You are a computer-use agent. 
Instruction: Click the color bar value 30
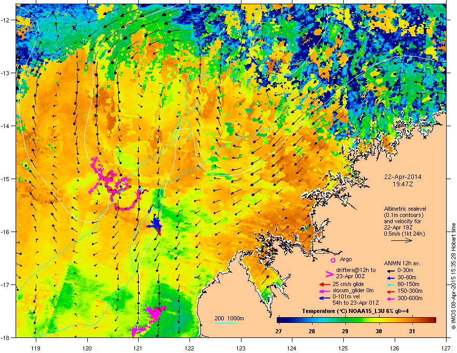coord(379,331)
